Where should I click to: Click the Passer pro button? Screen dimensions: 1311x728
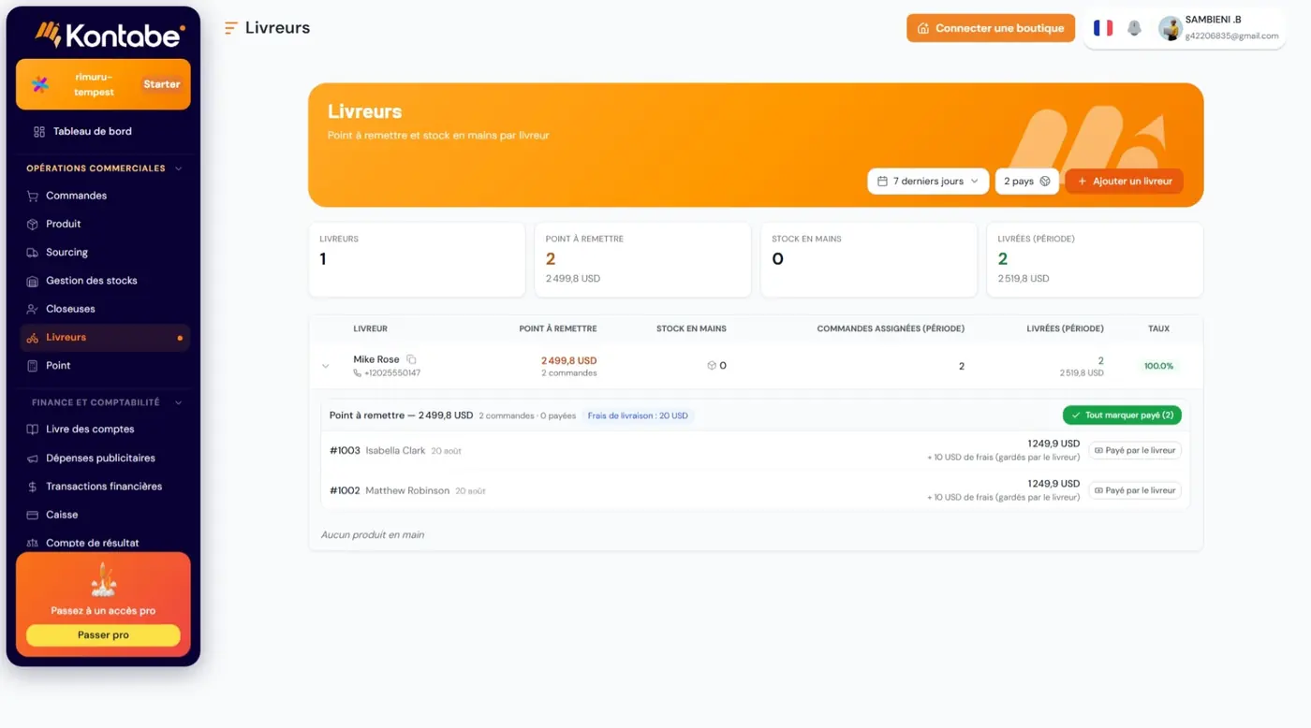pos(103,635)
